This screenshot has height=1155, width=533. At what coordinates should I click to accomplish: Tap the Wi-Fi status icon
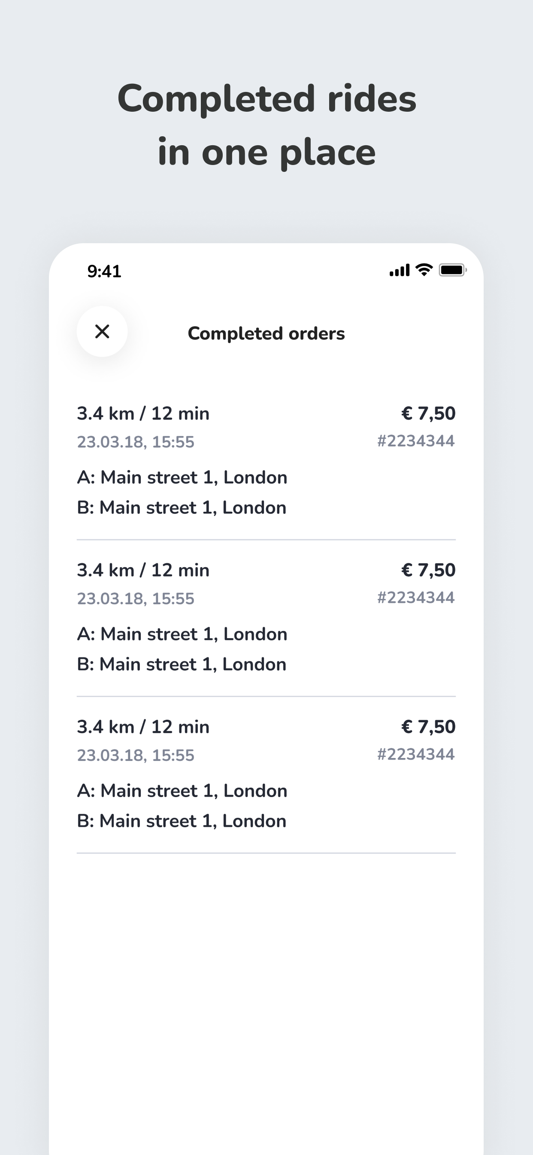pos(424,270)
